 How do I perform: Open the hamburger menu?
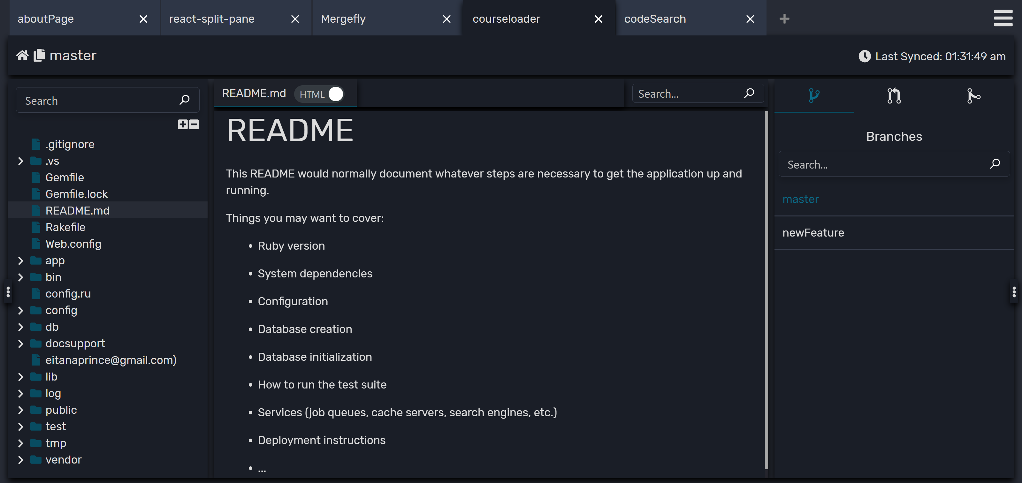click(1003, 18)
